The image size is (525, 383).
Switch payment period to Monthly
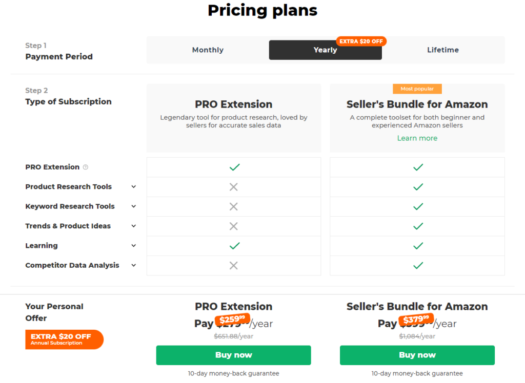pos(208,50)
